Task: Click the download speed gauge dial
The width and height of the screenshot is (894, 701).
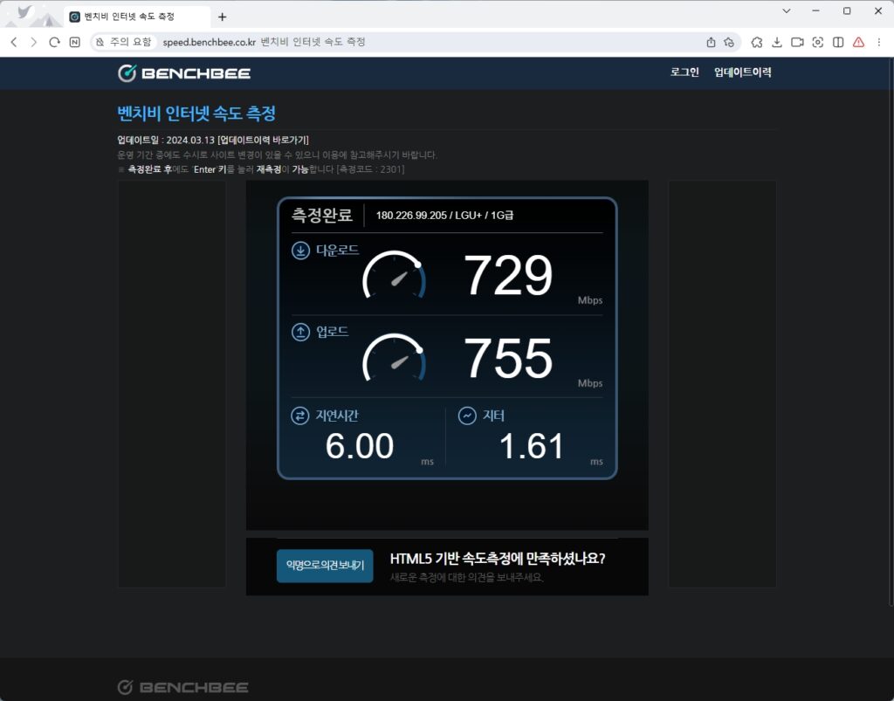Action: (394, 275)
